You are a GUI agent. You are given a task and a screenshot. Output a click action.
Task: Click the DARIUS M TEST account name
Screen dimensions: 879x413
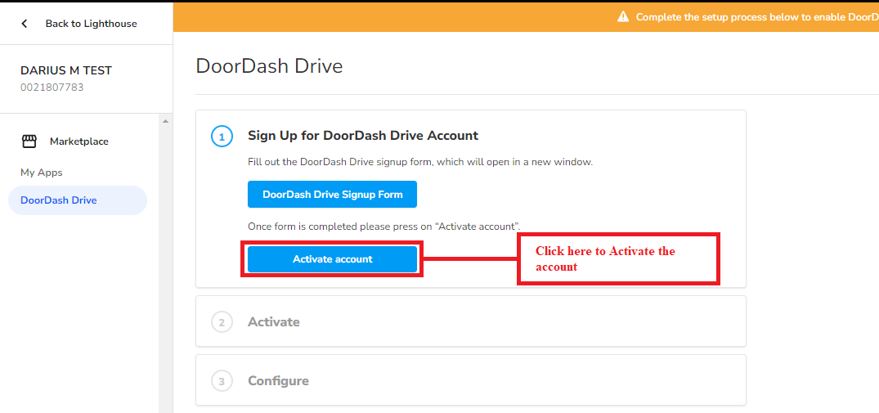click(66, 70)
